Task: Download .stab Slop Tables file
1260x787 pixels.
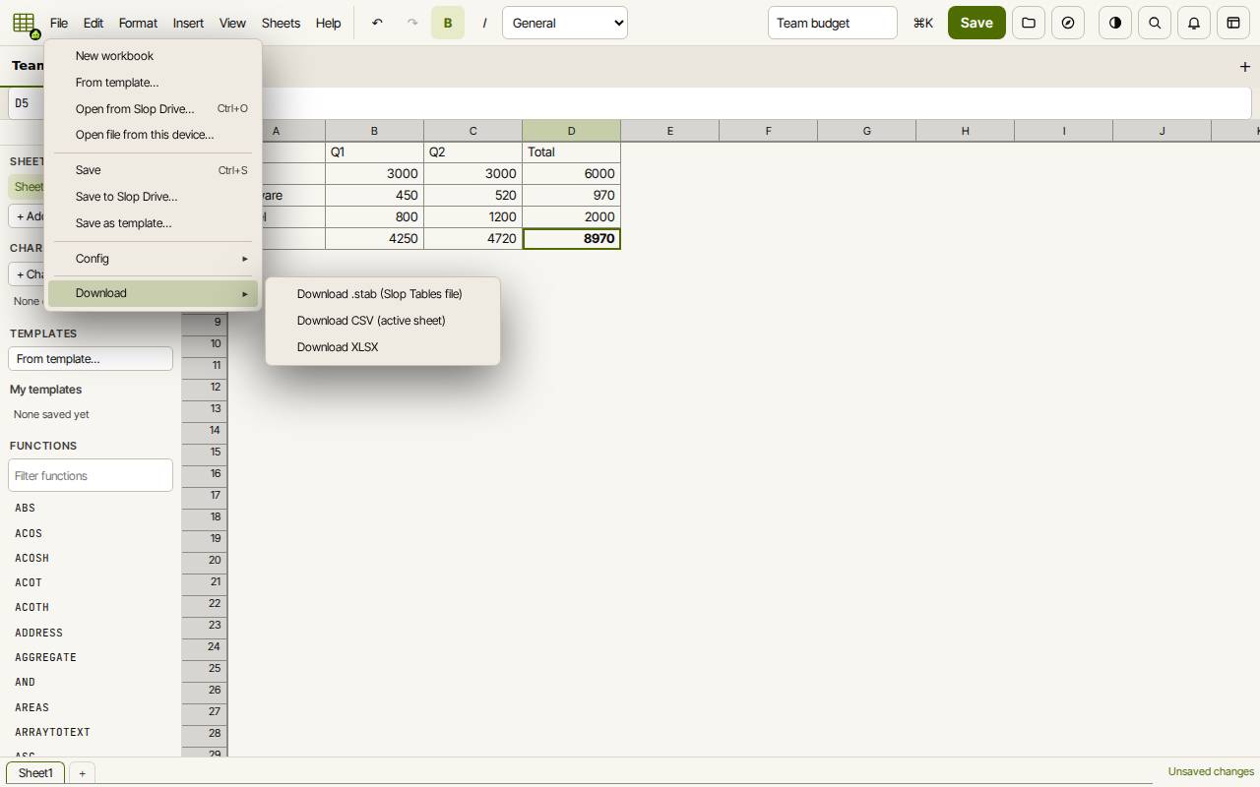Action: [x=383, y=294]
